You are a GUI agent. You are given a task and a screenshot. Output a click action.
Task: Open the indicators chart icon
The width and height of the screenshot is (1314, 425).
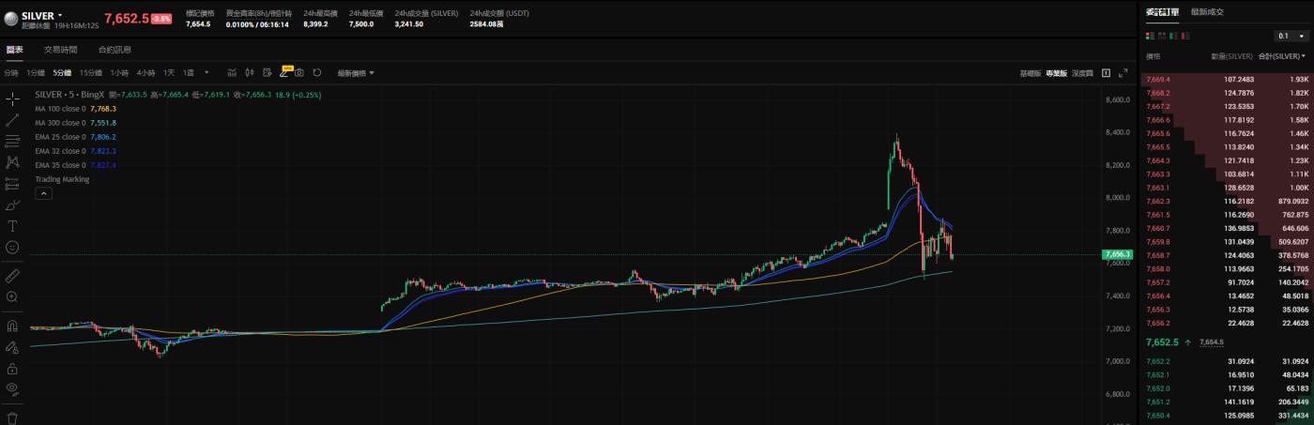[x=232, y=72]
